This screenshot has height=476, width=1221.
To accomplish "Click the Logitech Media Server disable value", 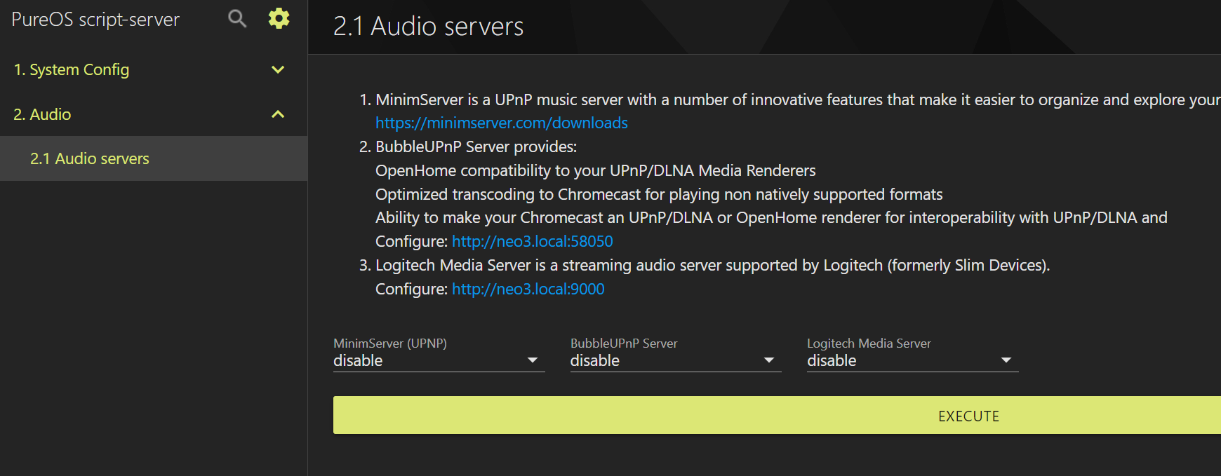I will (912, 361).
